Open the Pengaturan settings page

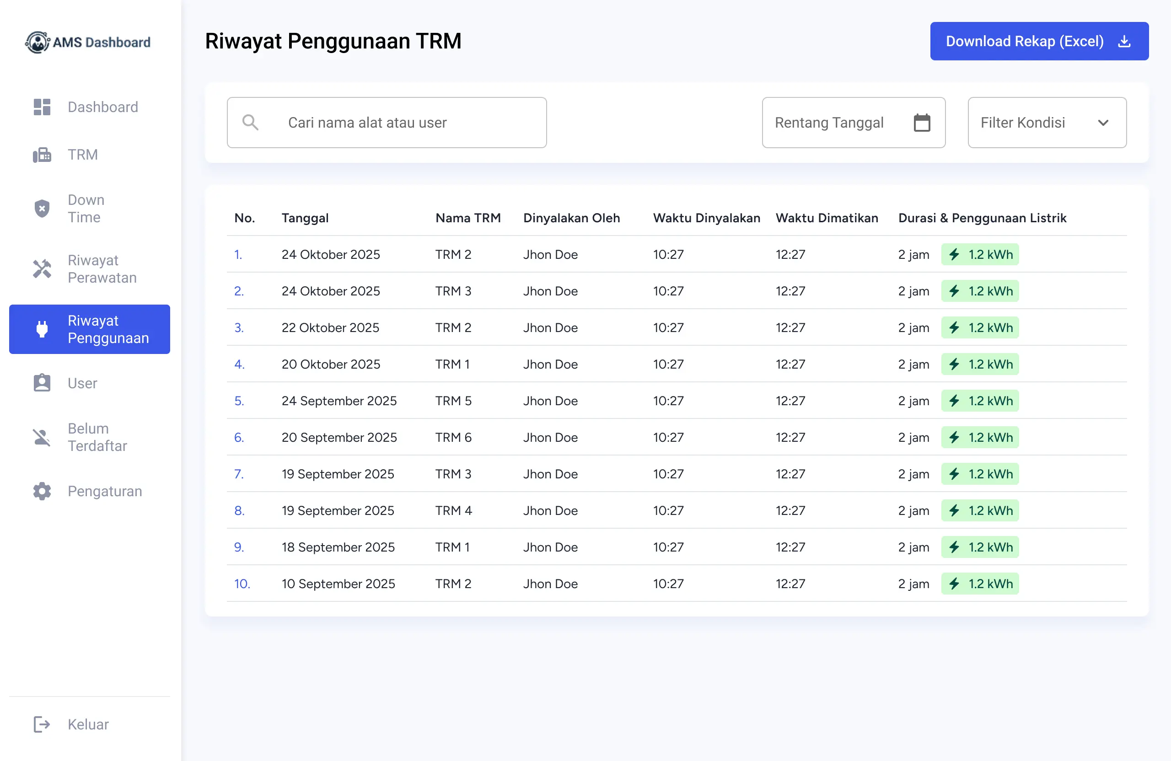[x=90, y=491]
